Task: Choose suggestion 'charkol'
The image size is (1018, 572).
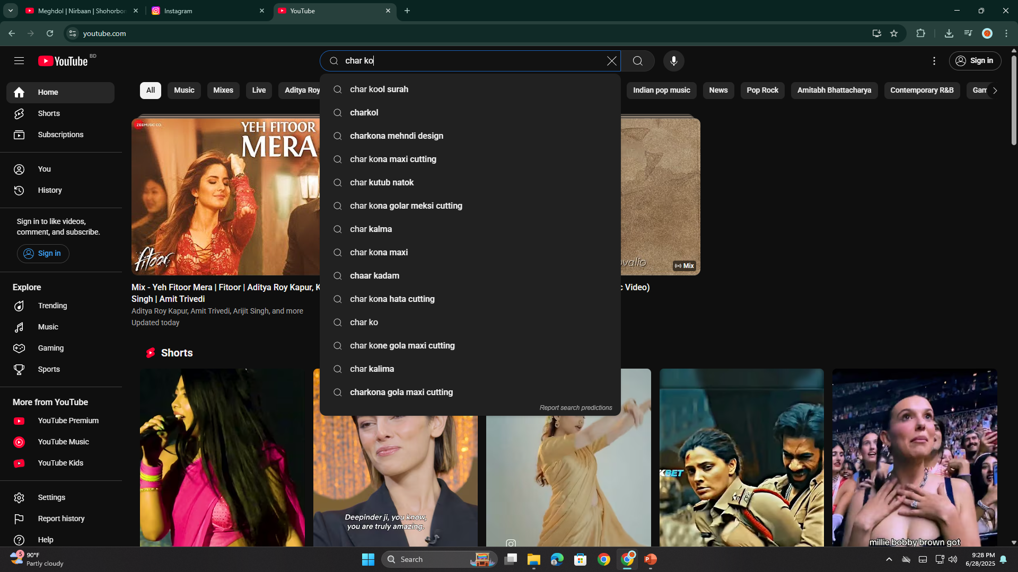Action: pos(470,113)
